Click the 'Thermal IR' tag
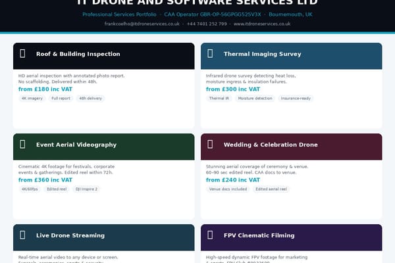 [219, 99]
